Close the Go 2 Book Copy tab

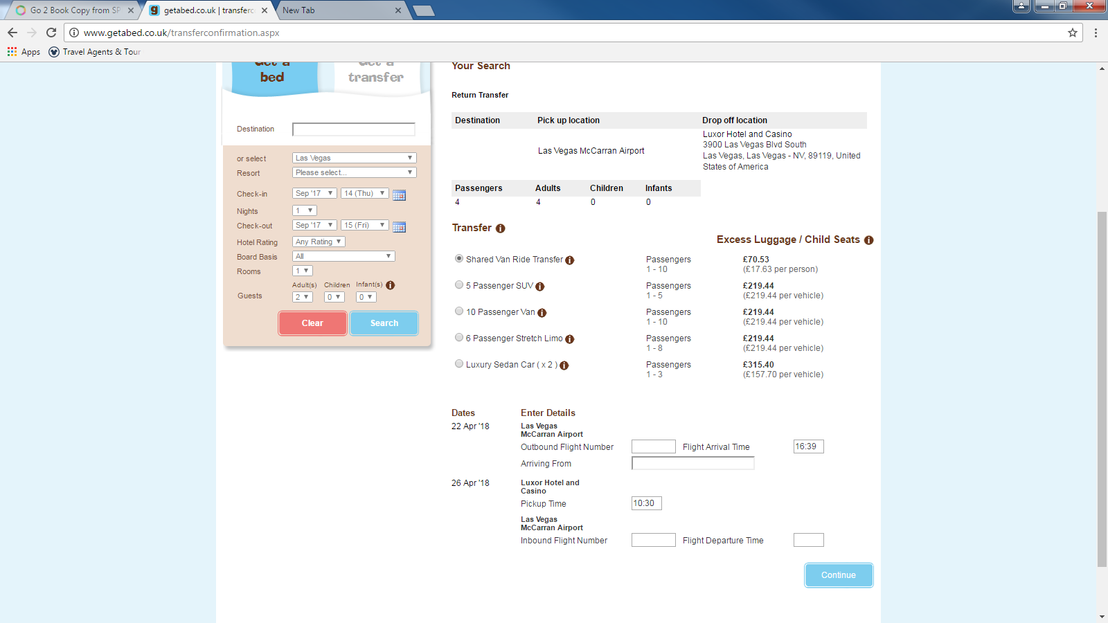[x=131, y=10]
